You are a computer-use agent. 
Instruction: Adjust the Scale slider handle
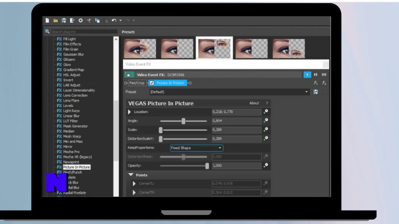point(161,130)
